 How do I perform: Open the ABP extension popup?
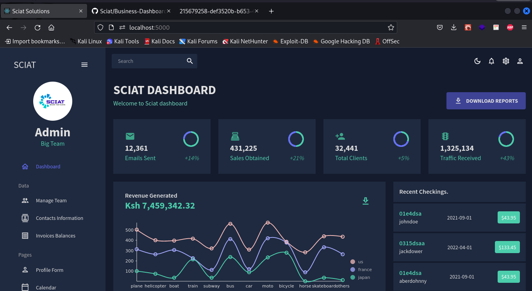(510, 27)
